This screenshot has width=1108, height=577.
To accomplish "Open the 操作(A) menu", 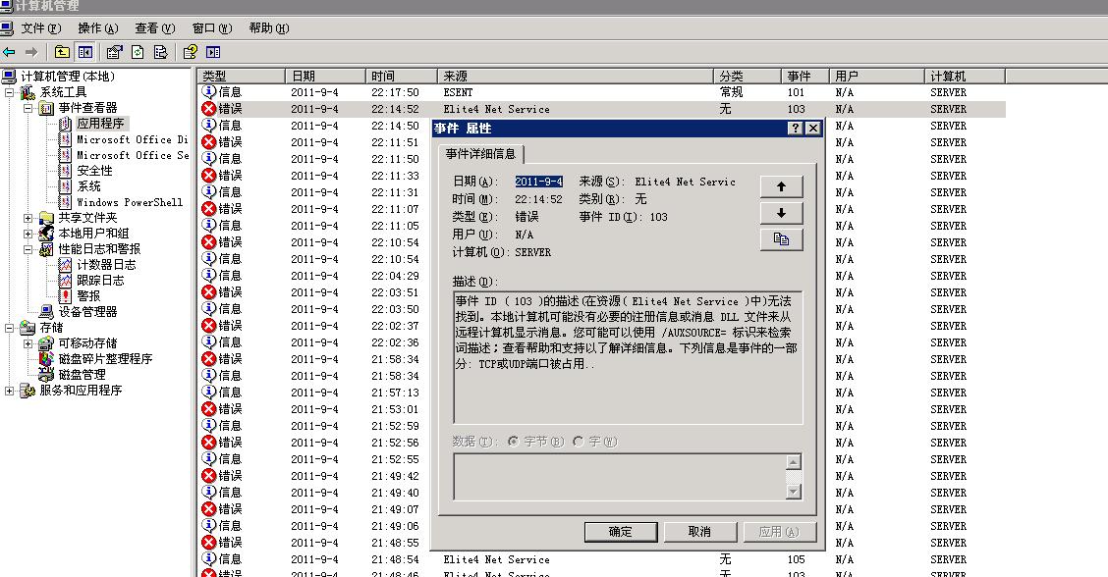I will tap(97, 28).
